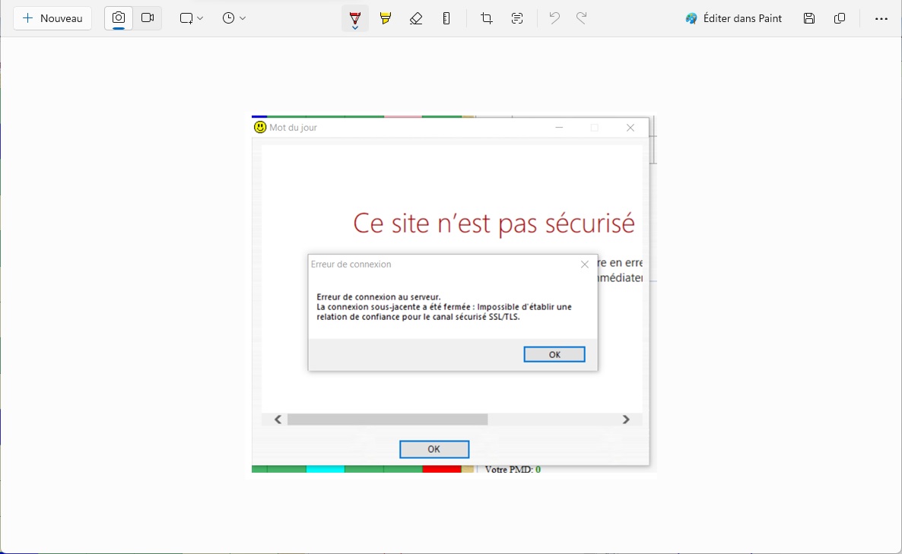
Task: Click the Nouveau button for new capture
Action: coord(52,18)
